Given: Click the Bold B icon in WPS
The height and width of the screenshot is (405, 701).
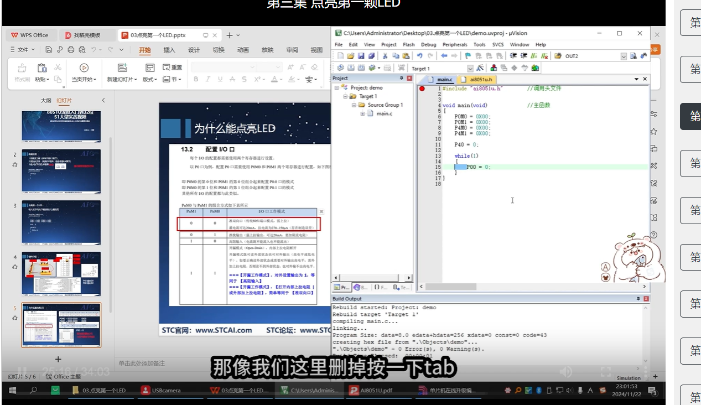Looking at the screenshot, I should 196,80.
